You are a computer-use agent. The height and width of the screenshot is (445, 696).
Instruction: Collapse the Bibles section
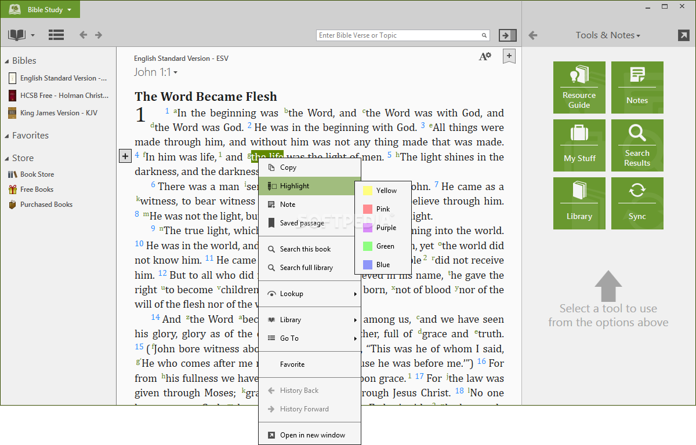point(7,61)
